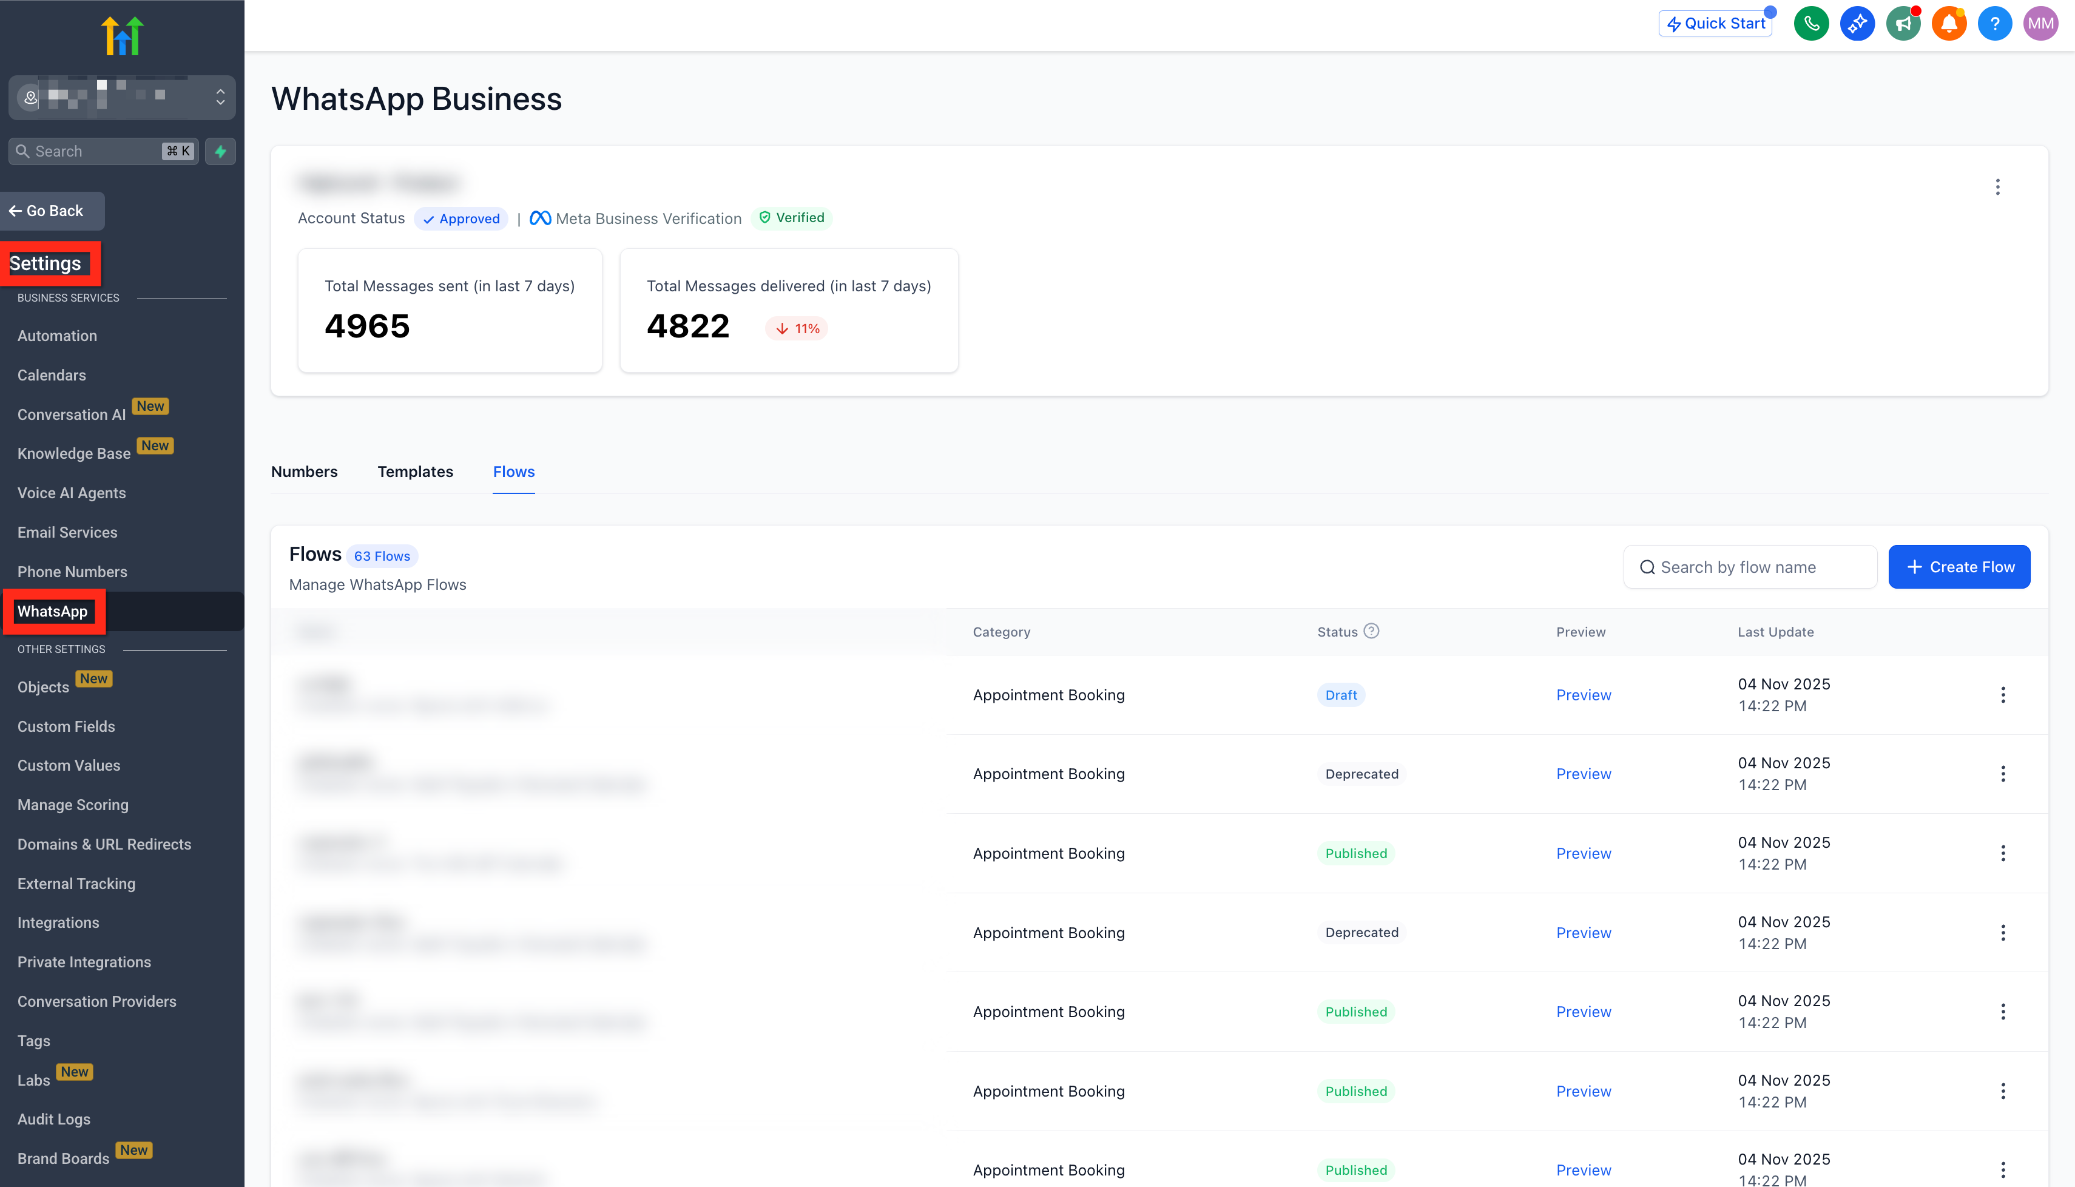2075x1187 pixels.
Task: Click the green phone dialer icon
Action: point(1811,24)
